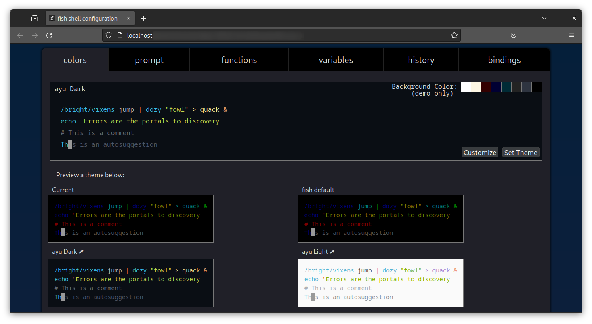
Task: Reload the page with the refresh icon
Action: click(49, 35)
